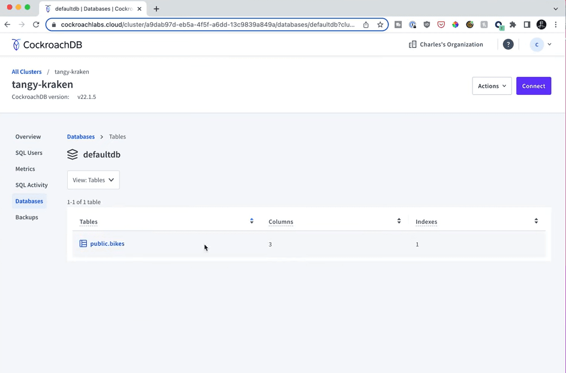The image size is (566, 373).
Task: Expand the chevron next to the avatar
Action: click(x=549, y=44)
